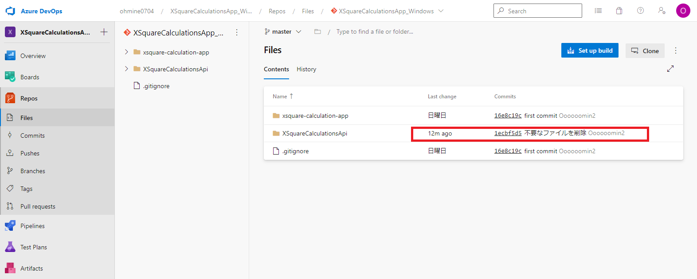Open XSquareCalculationsApi folder in file list

[x=315, y=133]
